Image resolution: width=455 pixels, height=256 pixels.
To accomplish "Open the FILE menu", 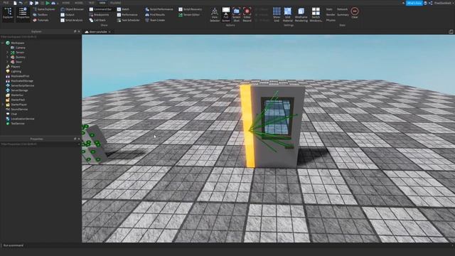I will [6, 3].
